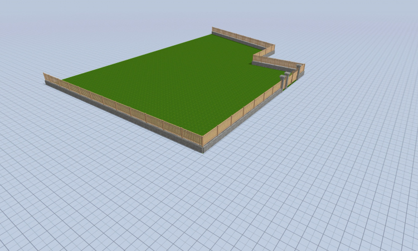The width and height of the screenshot is (418, 251).
Task: Click the lawn's left corner
Action: point(63,80)
